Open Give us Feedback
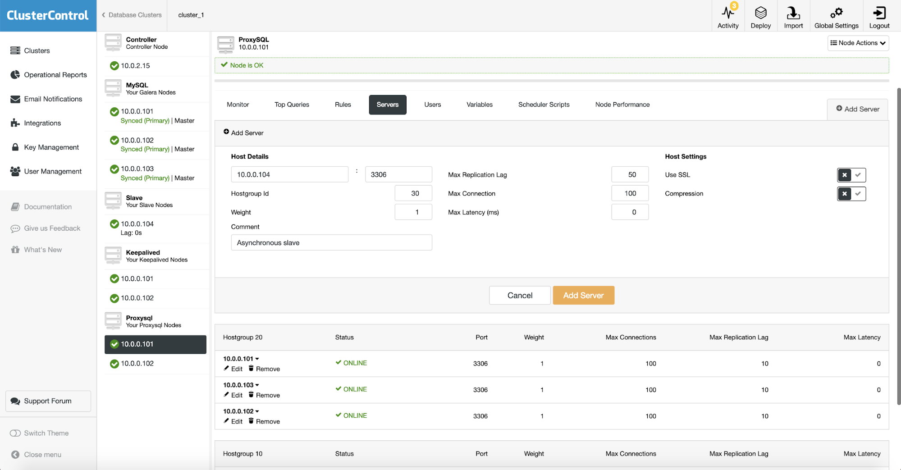Image resolution: width=901 pixels, height=470 pixels. click(46, 228)
